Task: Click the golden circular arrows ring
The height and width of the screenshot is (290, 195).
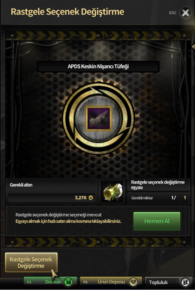Action: click(99, 118)
